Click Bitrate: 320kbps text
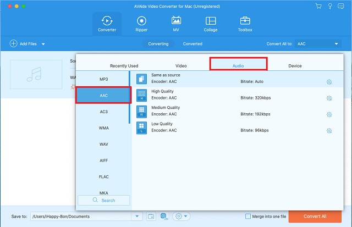Screen dimensions: 352x227 [x=255, y=98]
